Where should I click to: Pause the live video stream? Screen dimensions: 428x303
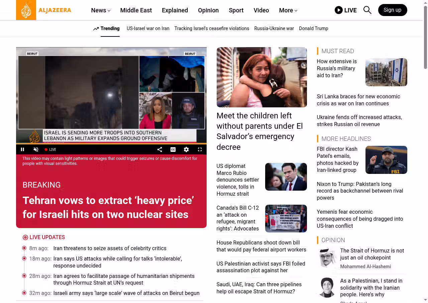pos(22,149)
